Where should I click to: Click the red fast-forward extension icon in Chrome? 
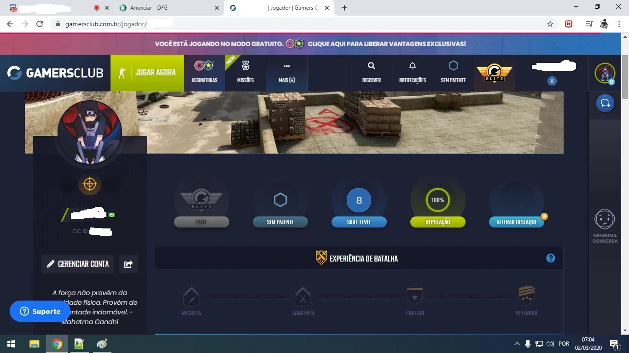(x=569, y=24)
